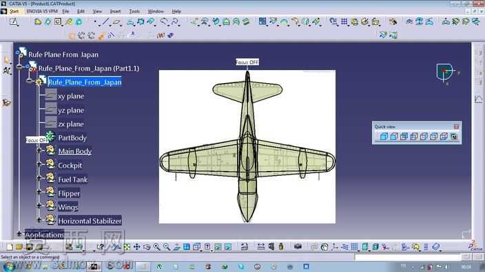Expand the Main Body tree node
Image resolution: width=485 pixels, height=272 pixels.
tap(39, 150)
